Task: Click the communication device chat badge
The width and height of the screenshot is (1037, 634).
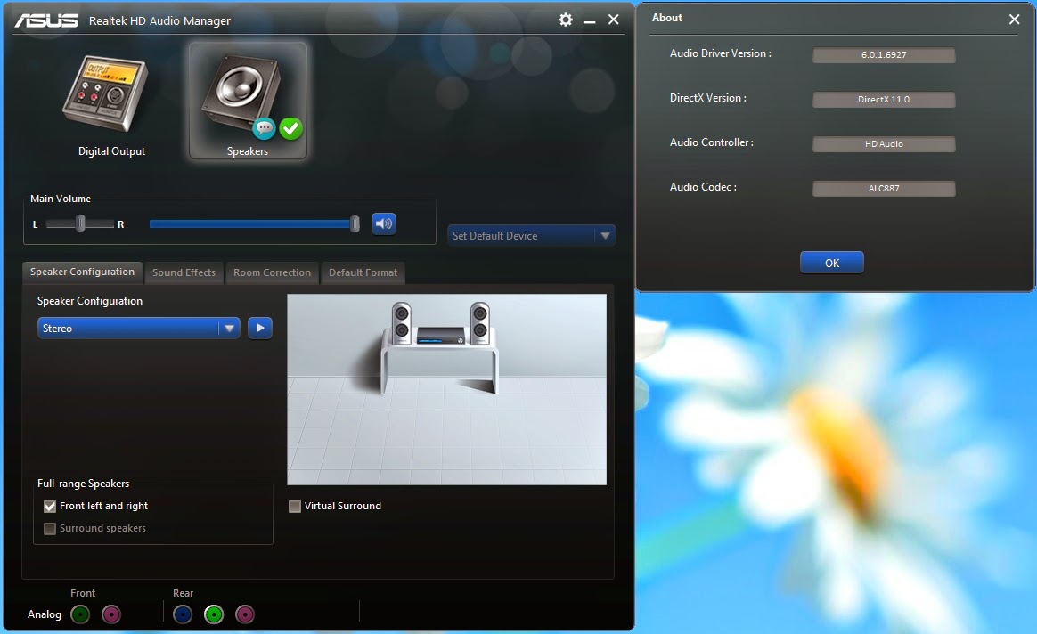Action: pos(265,128)
